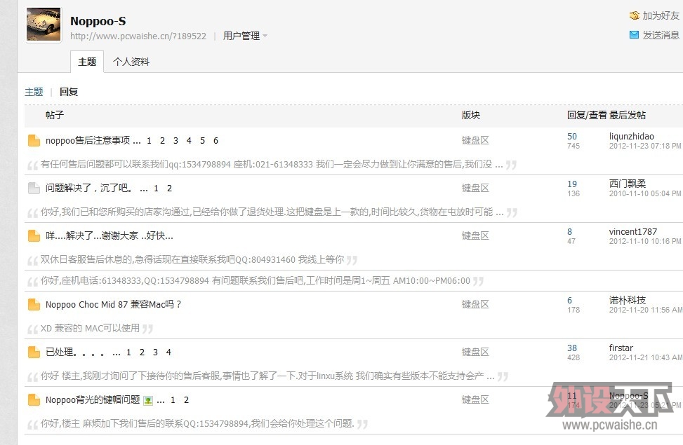Image resolution: width=683 pixels, height=445 pixels.
Task: Click reply count 6
Action: point(569,301)
